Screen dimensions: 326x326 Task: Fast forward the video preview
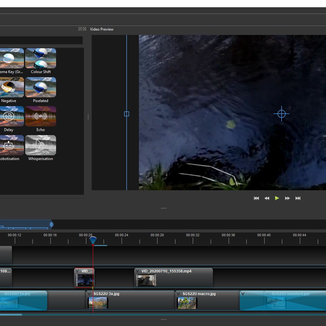287,198
